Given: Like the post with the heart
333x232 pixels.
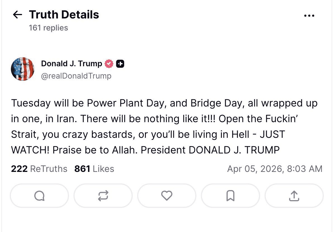Looking at the screenshot, I should [x=167, y=196].
